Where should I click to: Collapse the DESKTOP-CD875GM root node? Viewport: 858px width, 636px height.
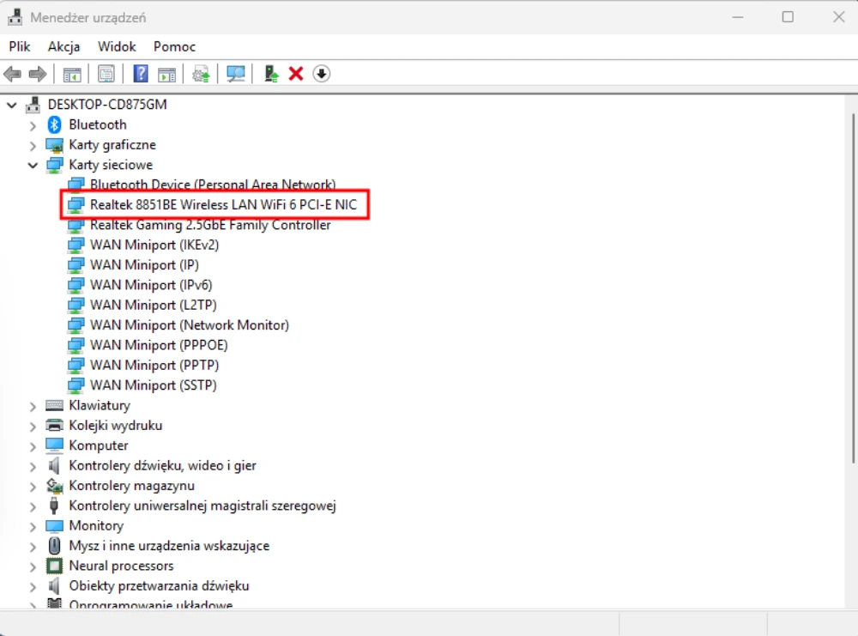coord(12,105)
